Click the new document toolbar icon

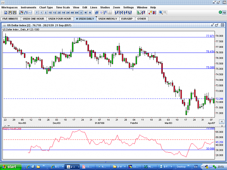point(6,13)
